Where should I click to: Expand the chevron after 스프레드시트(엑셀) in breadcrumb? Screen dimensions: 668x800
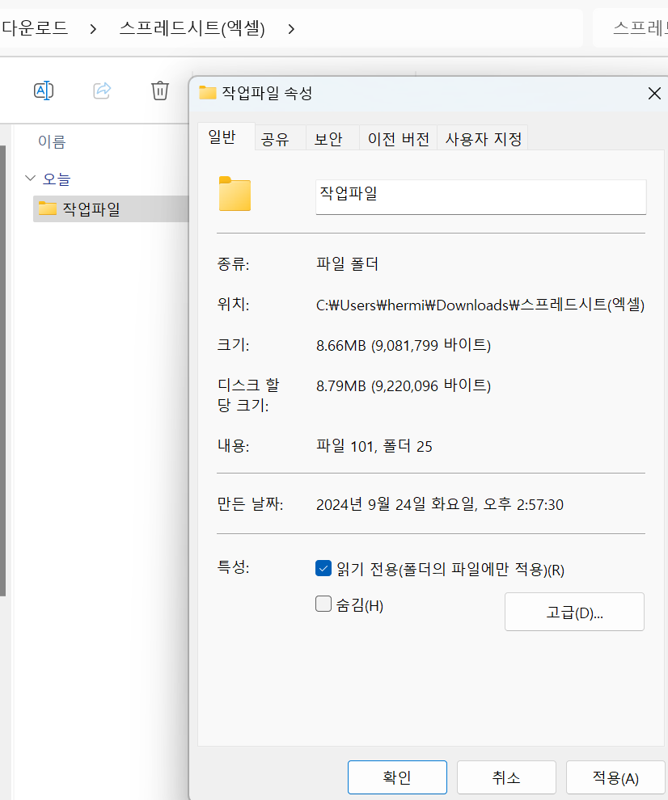291,29
